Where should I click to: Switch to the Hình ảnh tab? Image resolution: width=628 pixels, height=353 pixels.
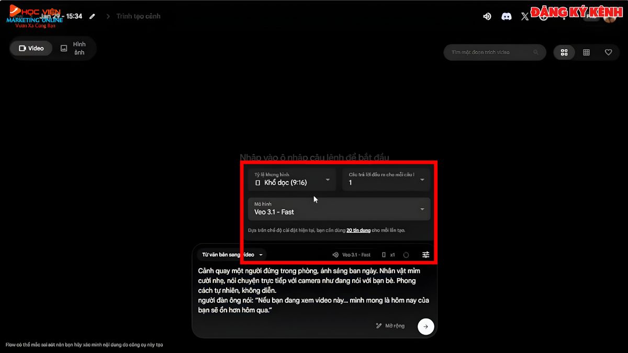74,48
